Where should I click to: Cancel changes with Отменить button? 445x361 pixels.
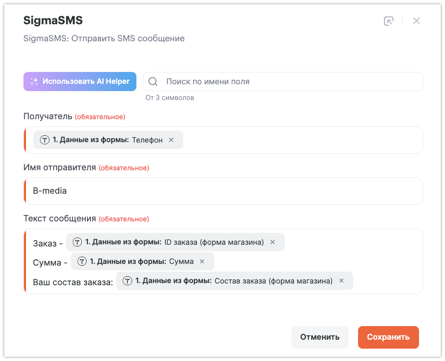(320, 337)
